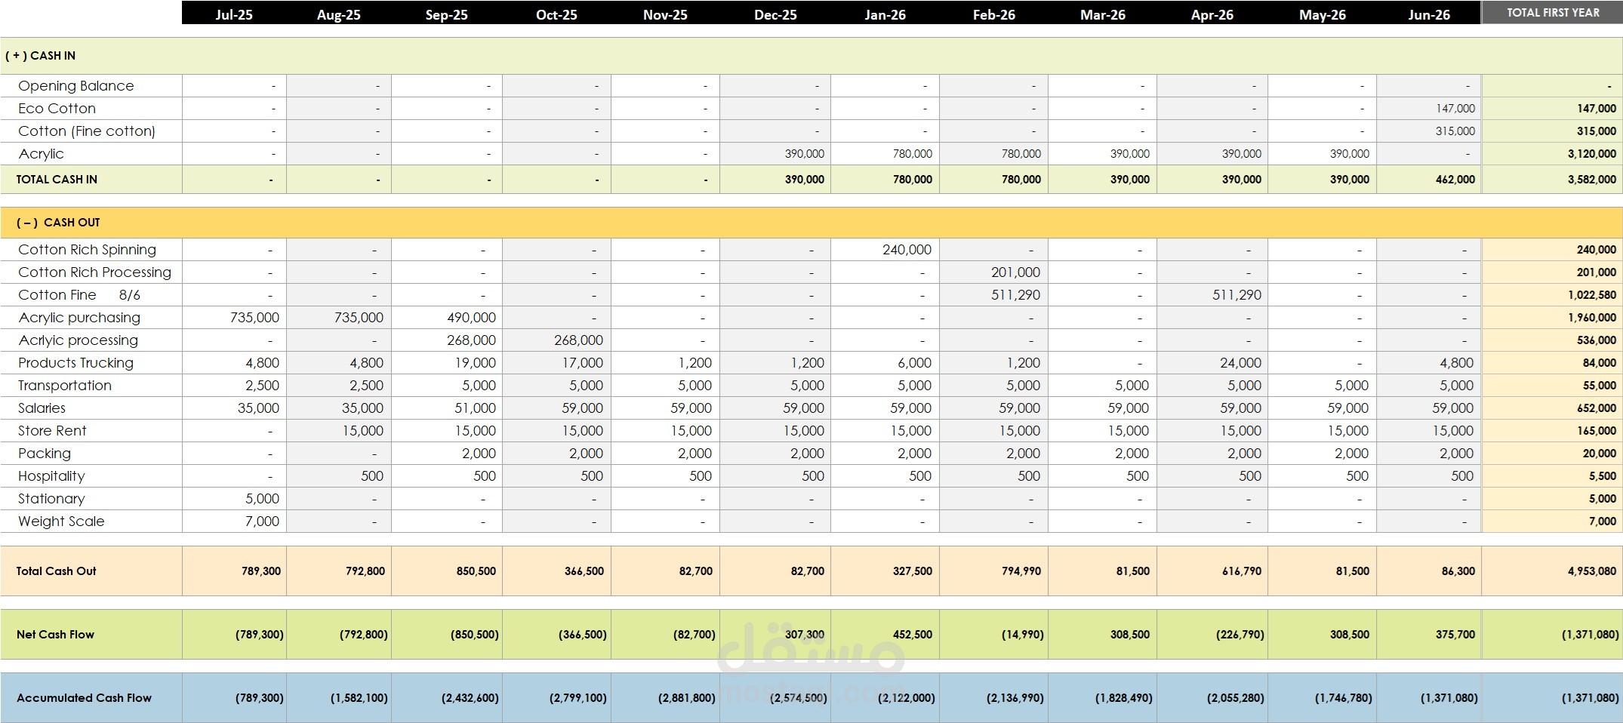1623x723 pixels.
Task: Click Accumulated Cash Flow Nov-25 value (2,881,800)
Action: (x=687, y=698)
